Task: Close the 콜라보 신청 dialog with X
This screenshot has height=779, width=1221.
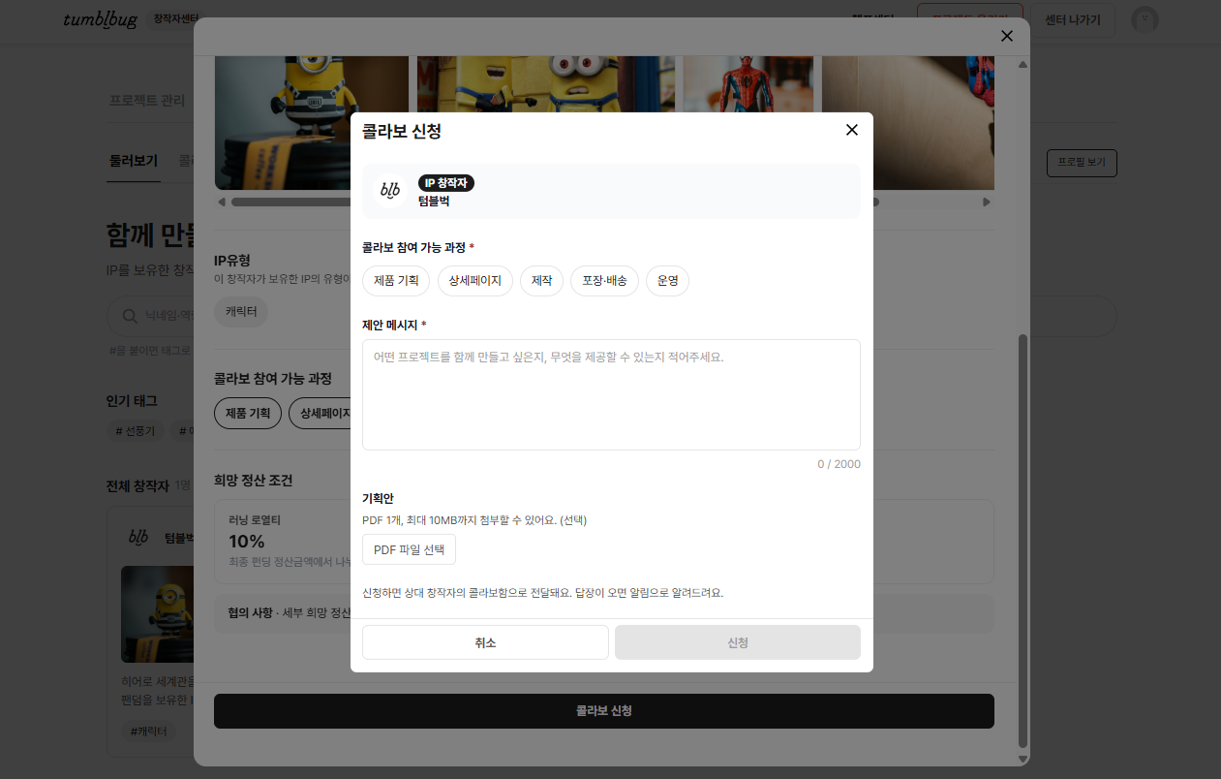Action: point(852,130)
